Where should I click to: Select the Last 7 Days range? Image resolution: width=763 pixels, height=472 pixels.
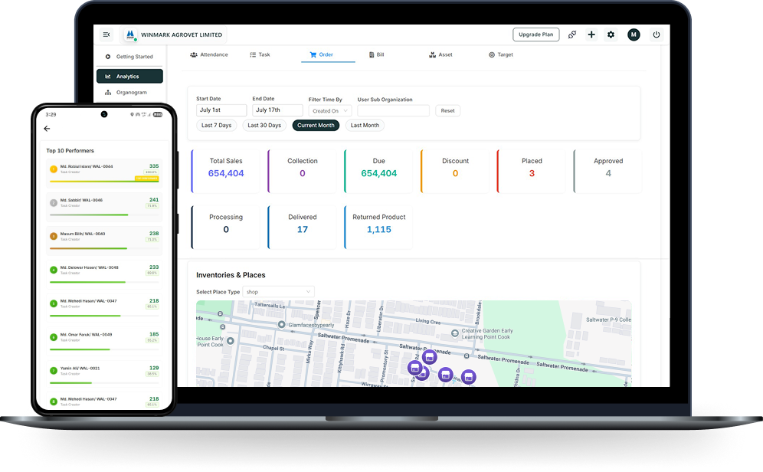pos(216,126)
